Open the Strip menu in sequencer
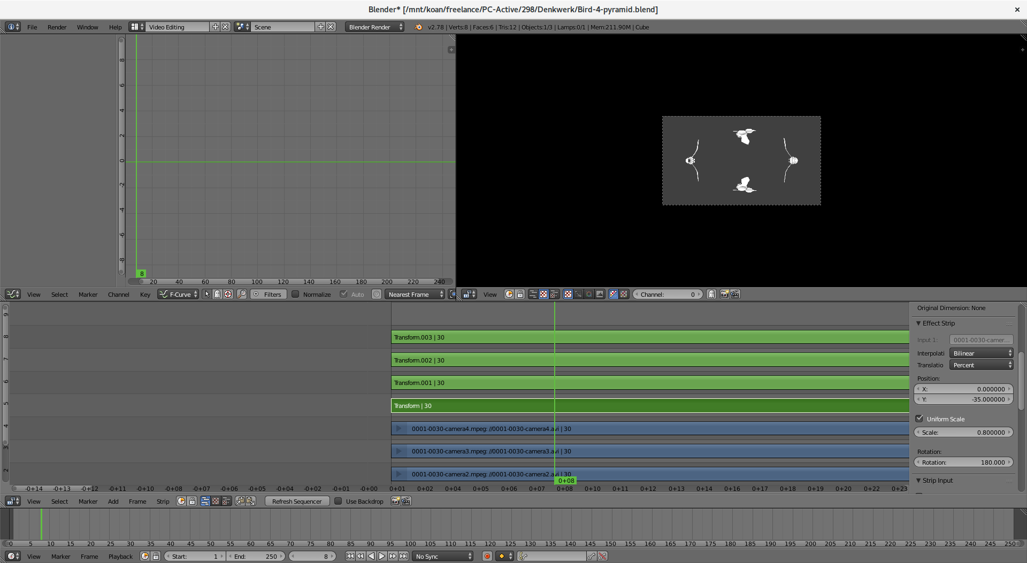Viewport: 1027px width, 563px height. (163, 501)
